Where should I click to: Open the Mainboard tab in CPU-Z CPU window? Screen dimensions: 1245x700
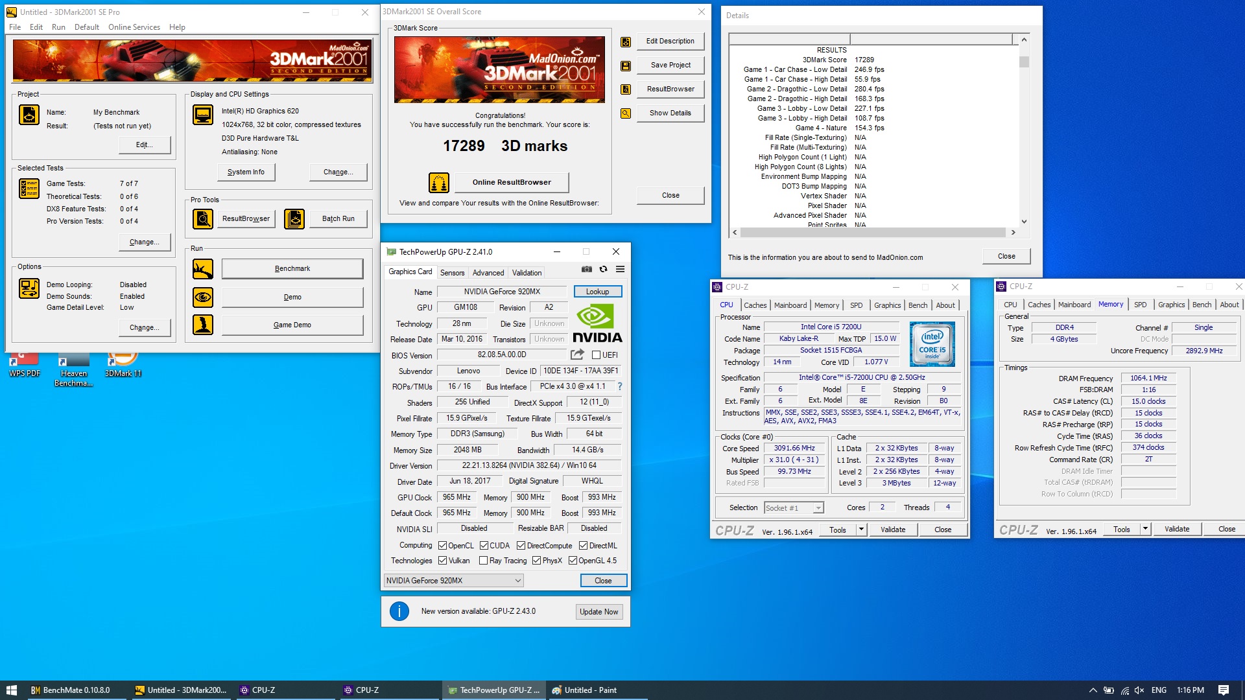(790, 305)
